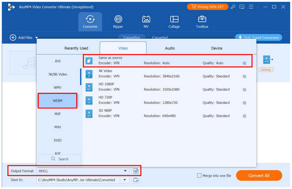The height and width of the screenshot is (189, 292).
Task: Open settings gear for 4K Video
Action: point(244,76)
